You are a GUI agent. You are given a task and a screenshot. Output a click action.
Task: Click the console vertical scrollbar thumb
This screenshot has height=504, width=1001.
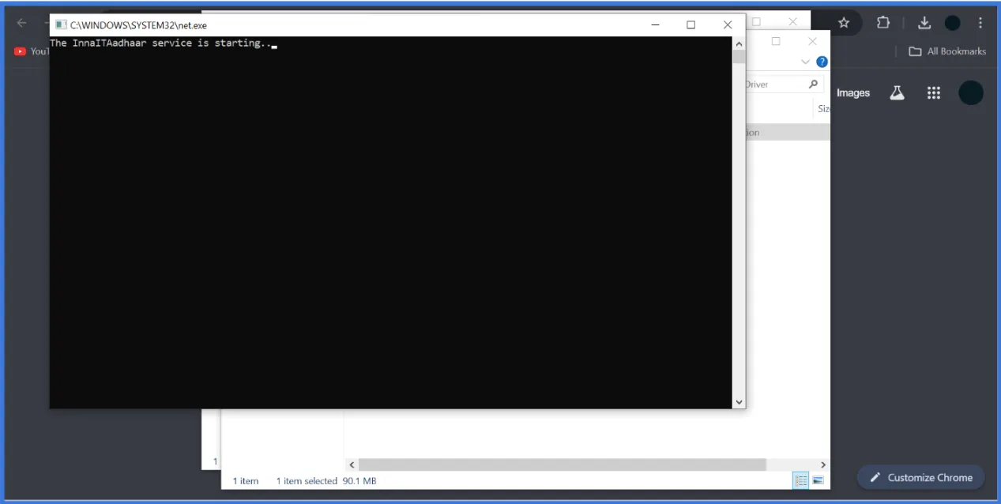pos(739,57)
